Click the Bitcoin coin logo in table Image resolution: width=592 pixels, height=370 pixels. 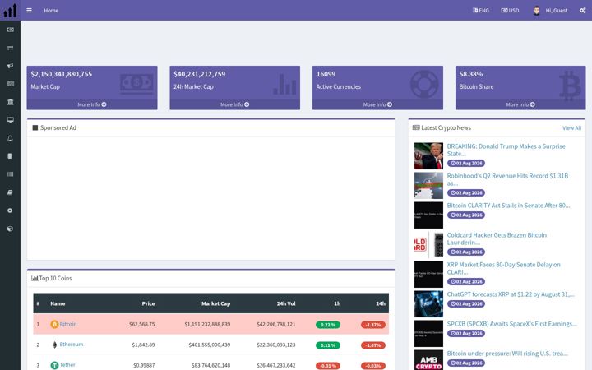(54, 324)
